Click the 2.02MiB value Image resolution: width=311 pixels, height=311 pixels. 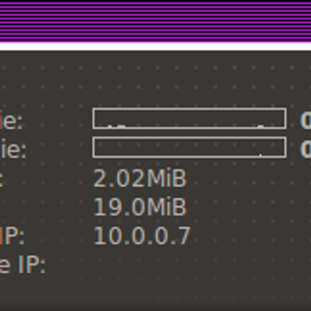[140, 178]
